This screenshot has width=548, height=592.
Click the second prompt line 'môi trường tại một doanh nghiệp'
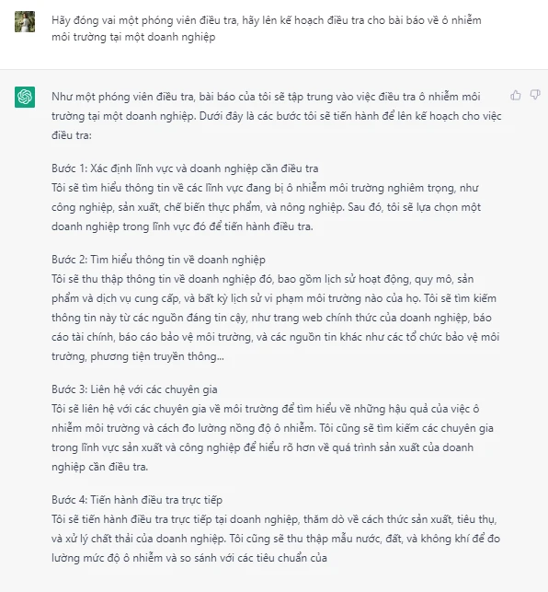click(133, 37)
